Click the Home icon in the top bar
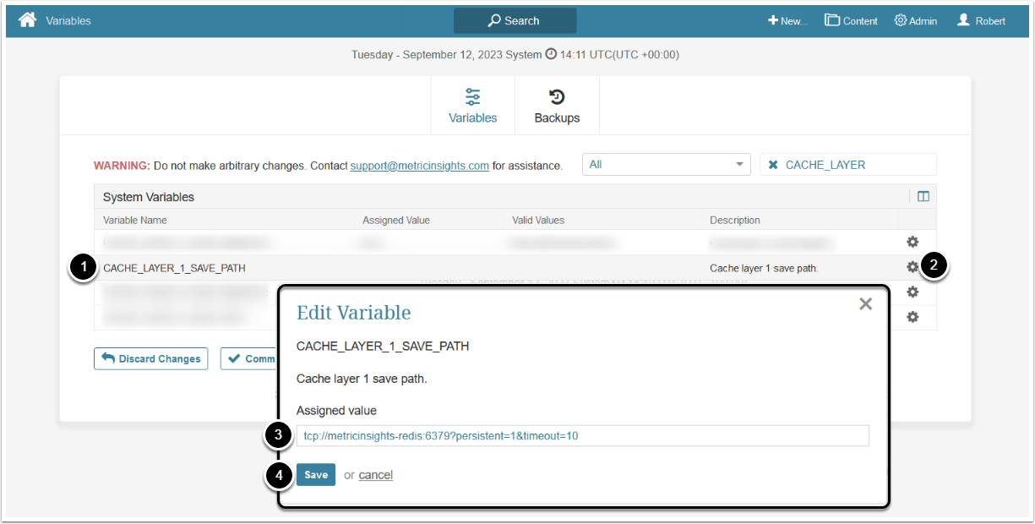1035x524 pixels. pyautogui.click(x=28, y=20)
